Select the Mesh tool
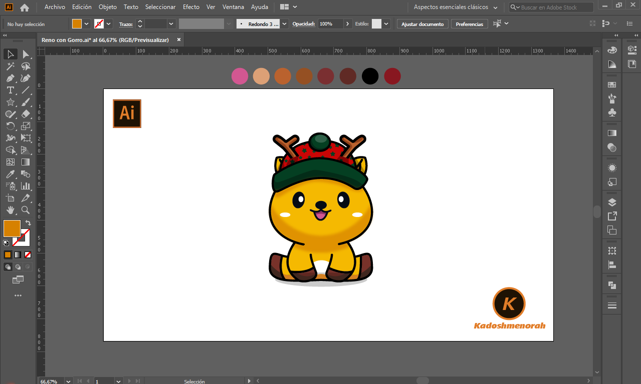 click(11, 162)
